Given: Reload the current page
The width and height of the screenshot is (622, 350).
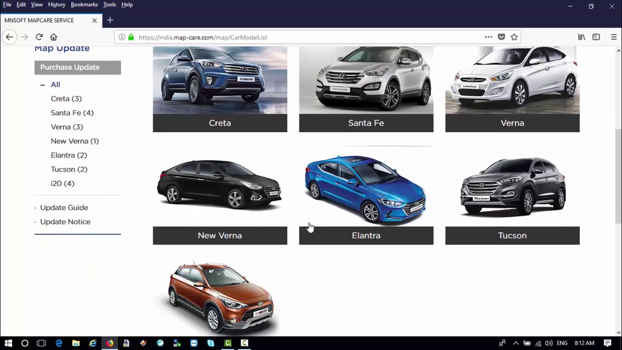Looking at the screenshot, I should [39, 37].
